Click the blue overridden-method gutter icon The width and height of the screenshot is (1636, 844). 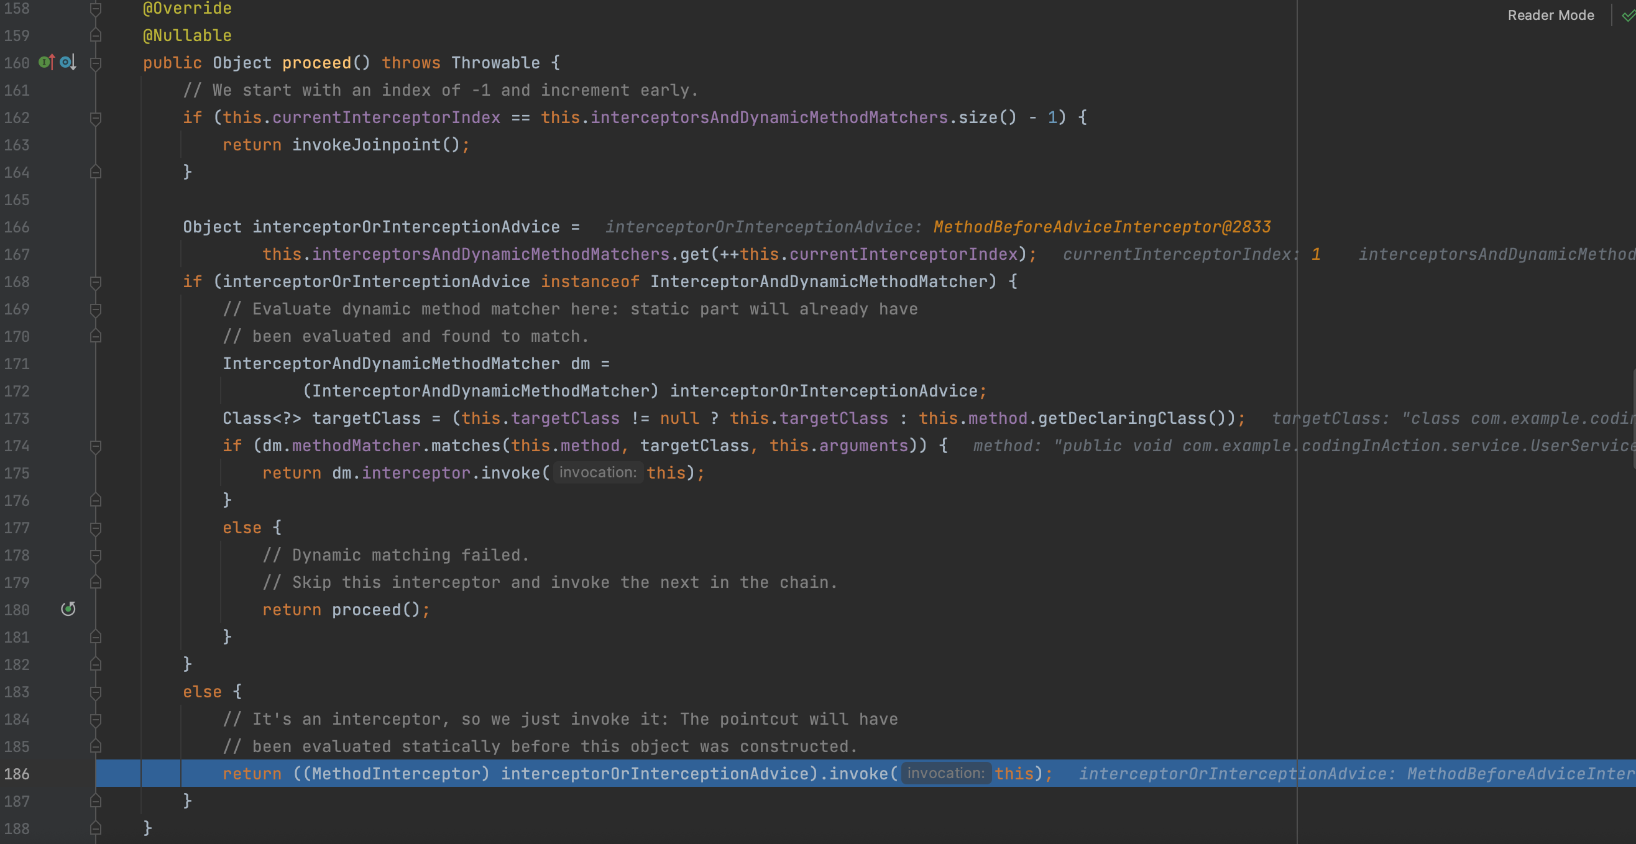(x=67, y=62)
